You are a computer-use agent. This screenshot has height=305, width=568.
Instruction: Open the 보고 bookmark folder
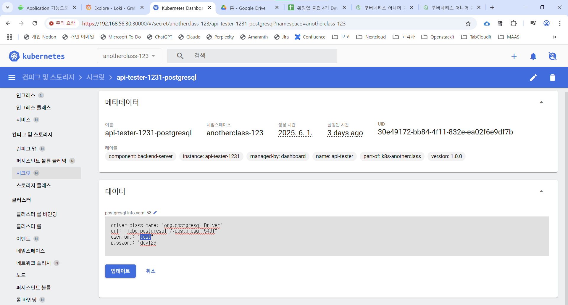click(x=341, y=37)
